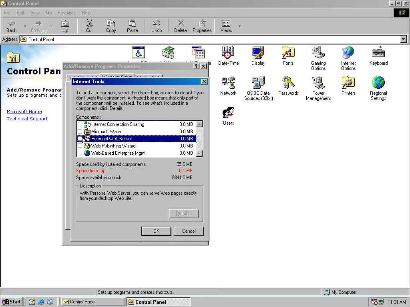Open the Help menu
The width and height of the screenshot is (410, 307).
point(86,12)
